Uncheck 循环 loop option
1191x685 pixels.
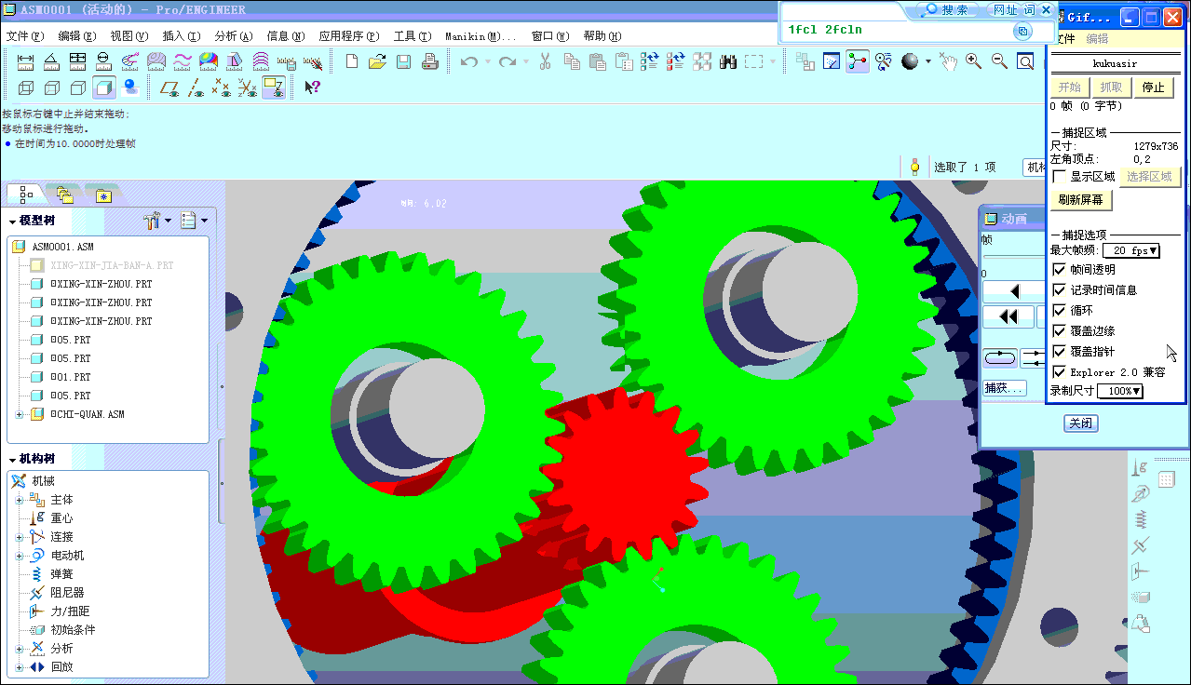1059,310
